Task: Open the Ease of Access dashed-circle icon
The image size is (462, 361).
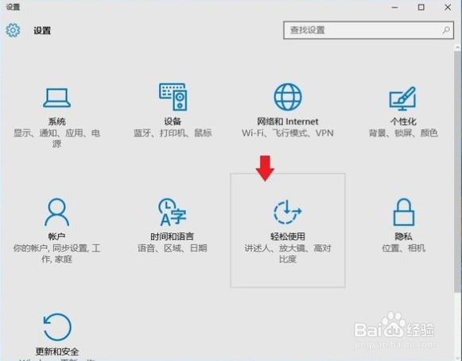Action: pos(288,212)
